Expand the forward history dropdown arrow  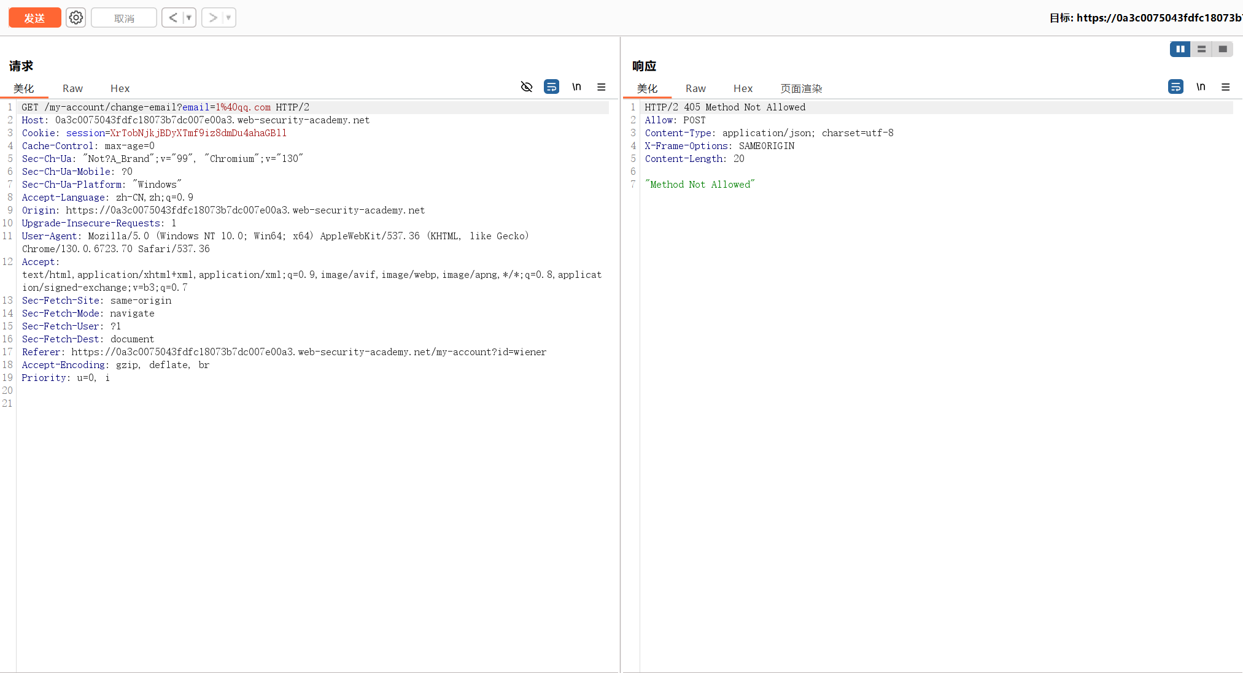tap(228, 18)
